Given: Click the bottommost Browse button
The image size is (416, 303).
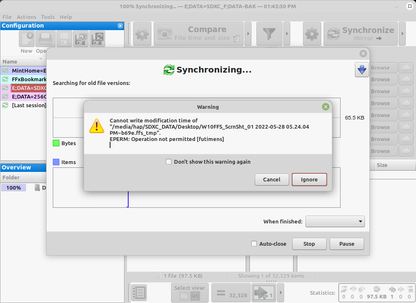Looking at the screenshot, I should click(x=383, y=151).
